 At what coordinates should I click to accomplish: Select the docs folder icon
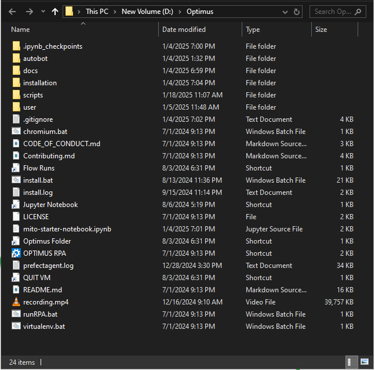click(x=16, y=70)
